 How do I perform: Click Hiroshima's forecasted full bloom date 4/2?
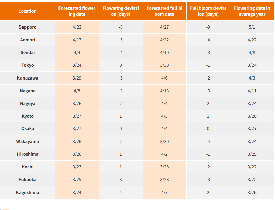coord(164,154)
